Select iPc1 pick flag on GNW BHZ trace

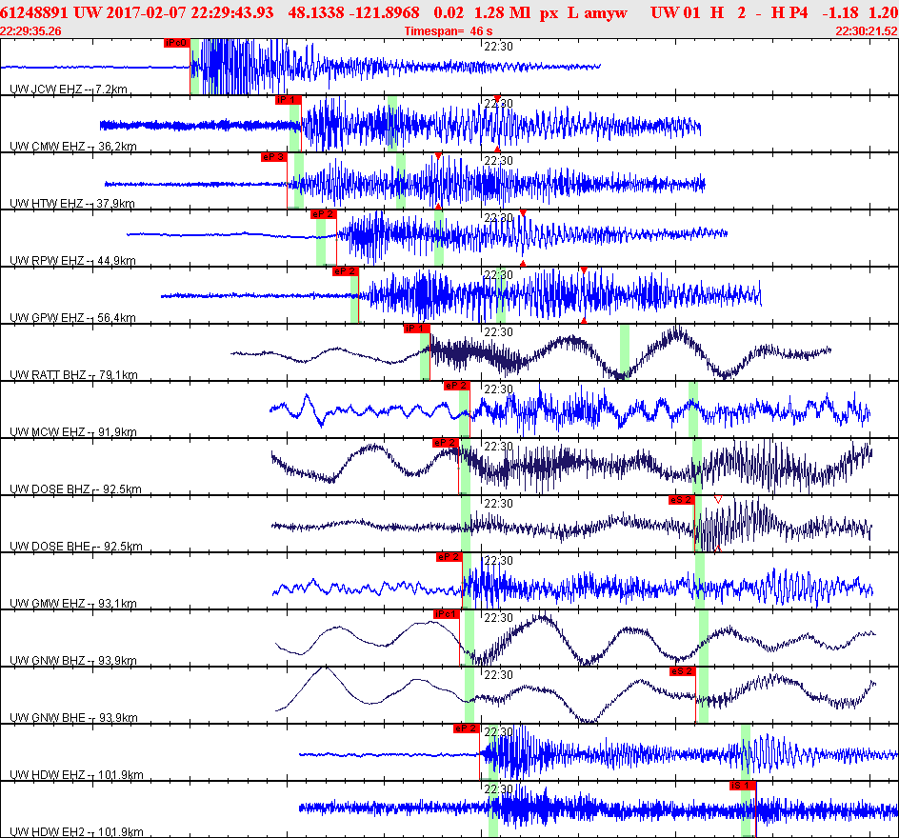click(x=447, y=614)
